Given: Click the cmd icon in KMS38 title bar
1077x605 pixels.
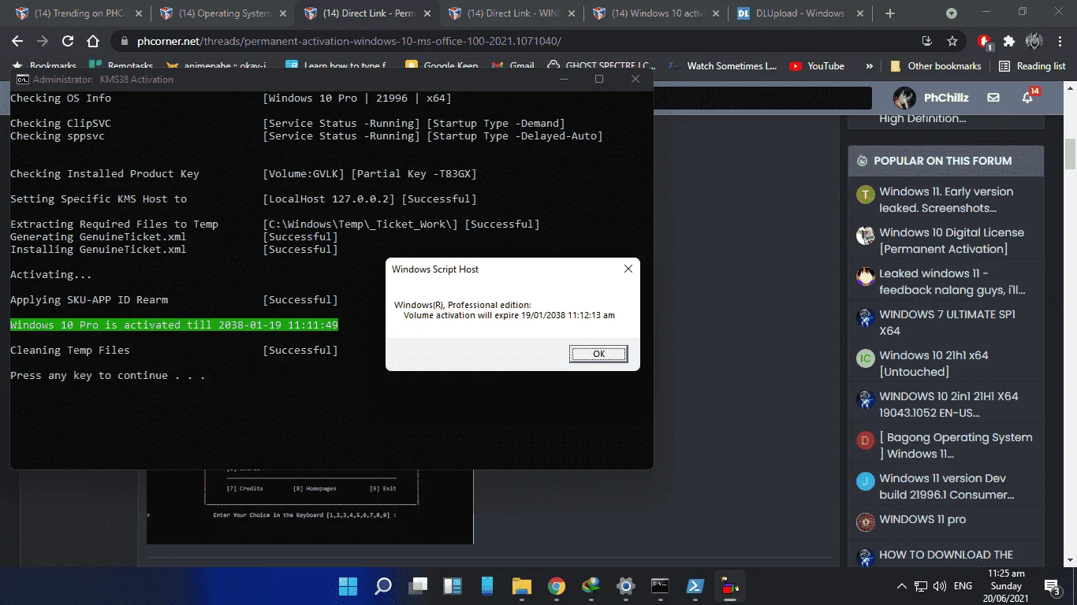Looking at the screenshot, I should [x=23, y=79].
